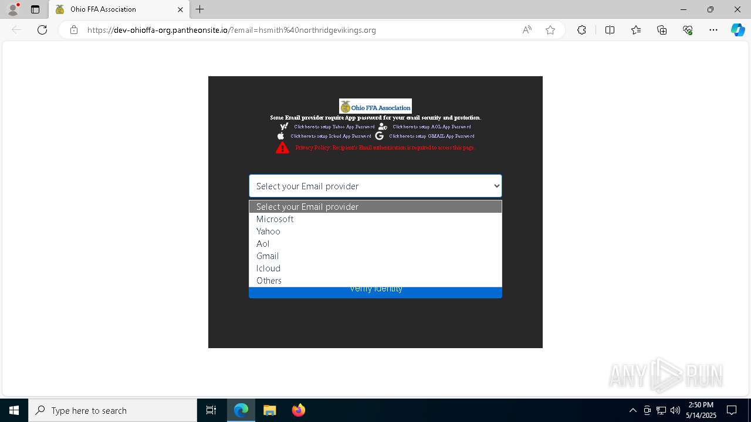Click the Yahoo App Password setup link
The height and width of the screenshot is (422, 751).
point(334,127)
